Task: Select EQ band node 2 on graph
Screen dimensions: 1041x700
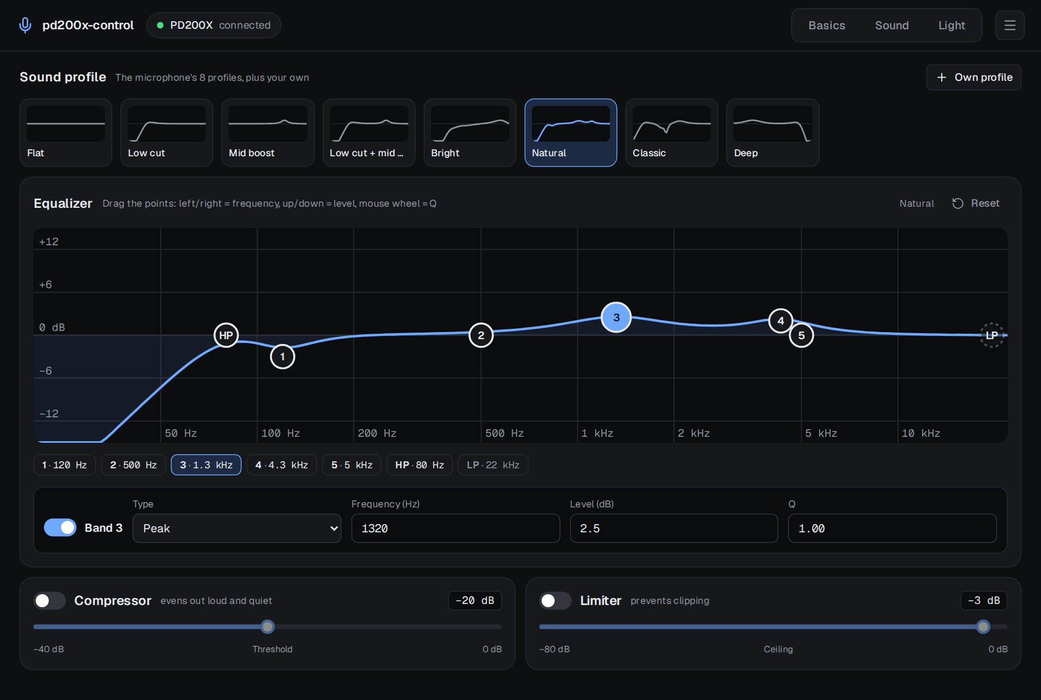Action: tap(481, 335)
